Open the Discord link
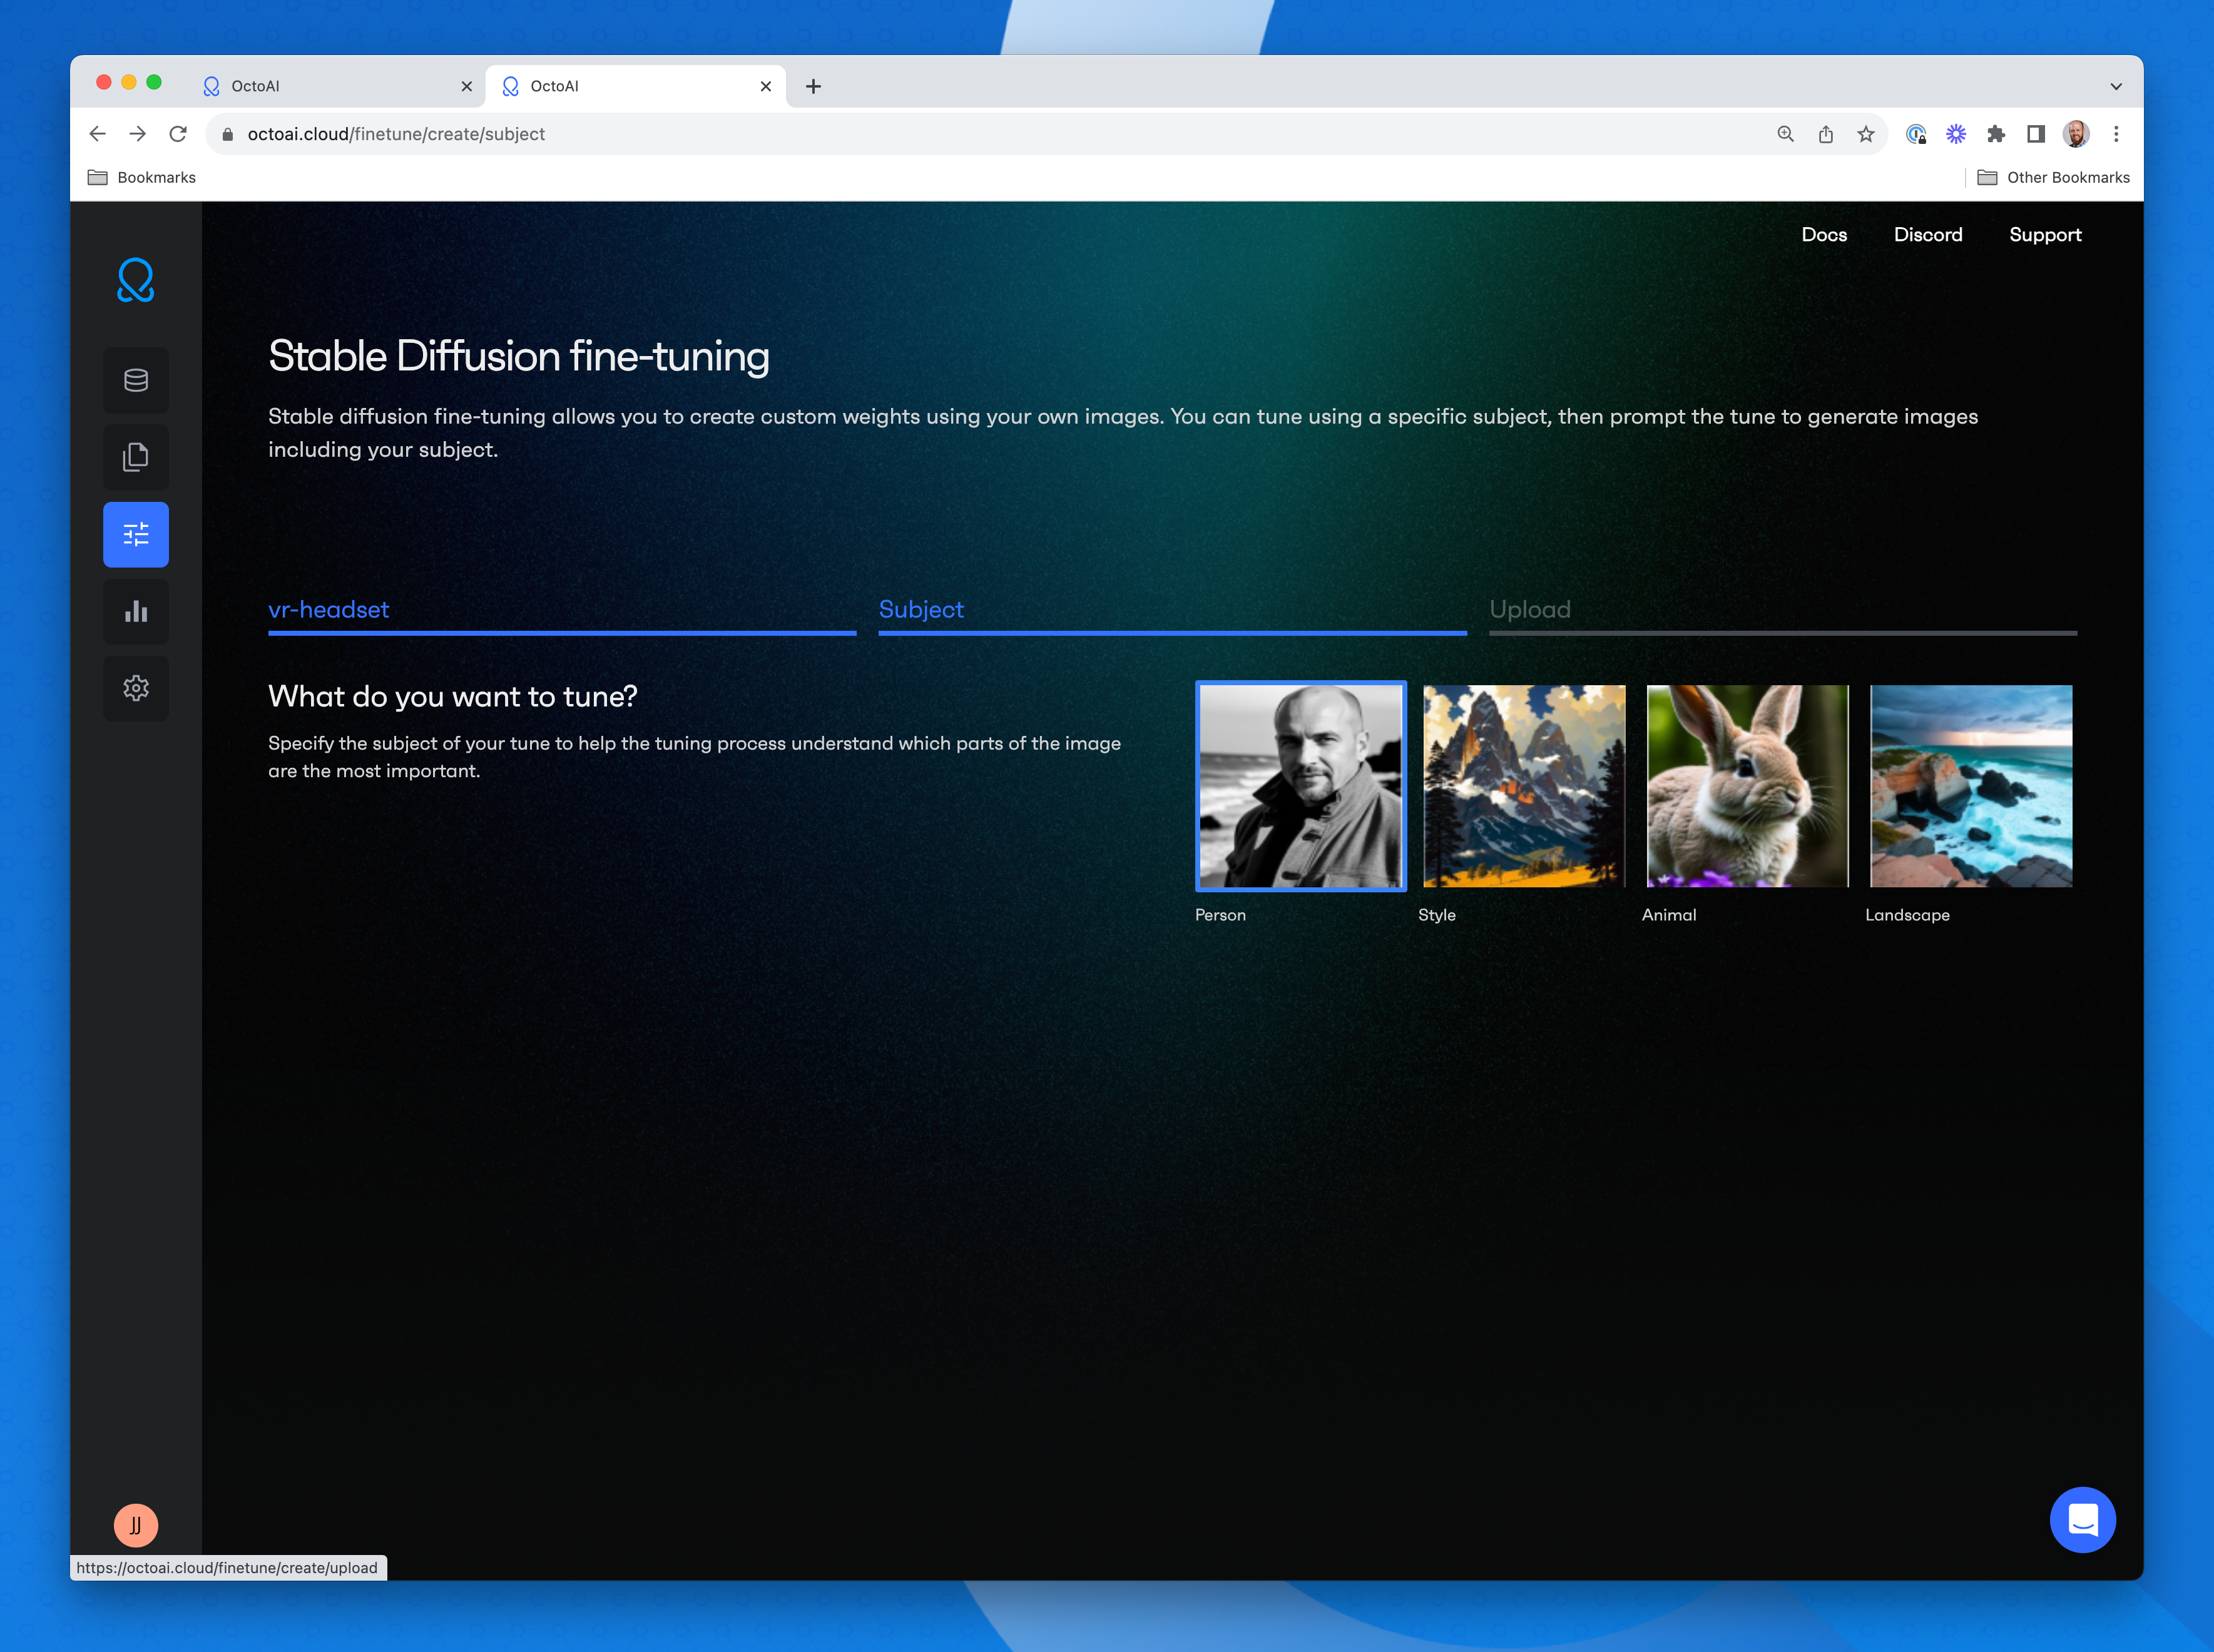 click(x=1927, y=234)
